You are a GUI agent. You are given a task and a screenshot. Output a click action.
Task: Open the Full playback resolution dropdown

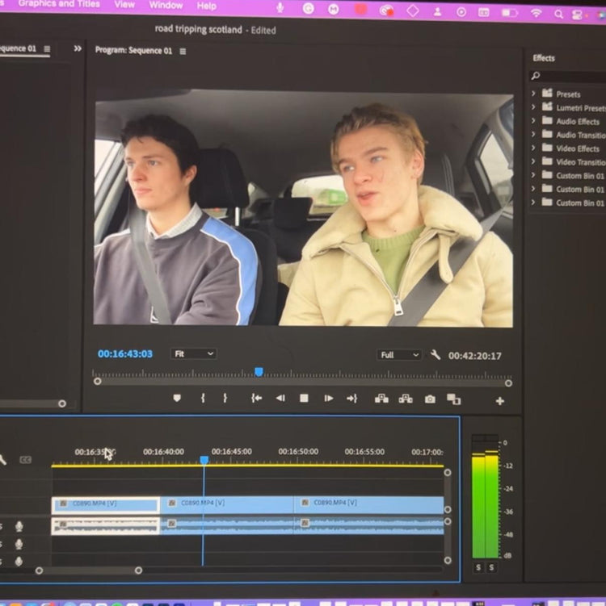[x=399, y=355]
